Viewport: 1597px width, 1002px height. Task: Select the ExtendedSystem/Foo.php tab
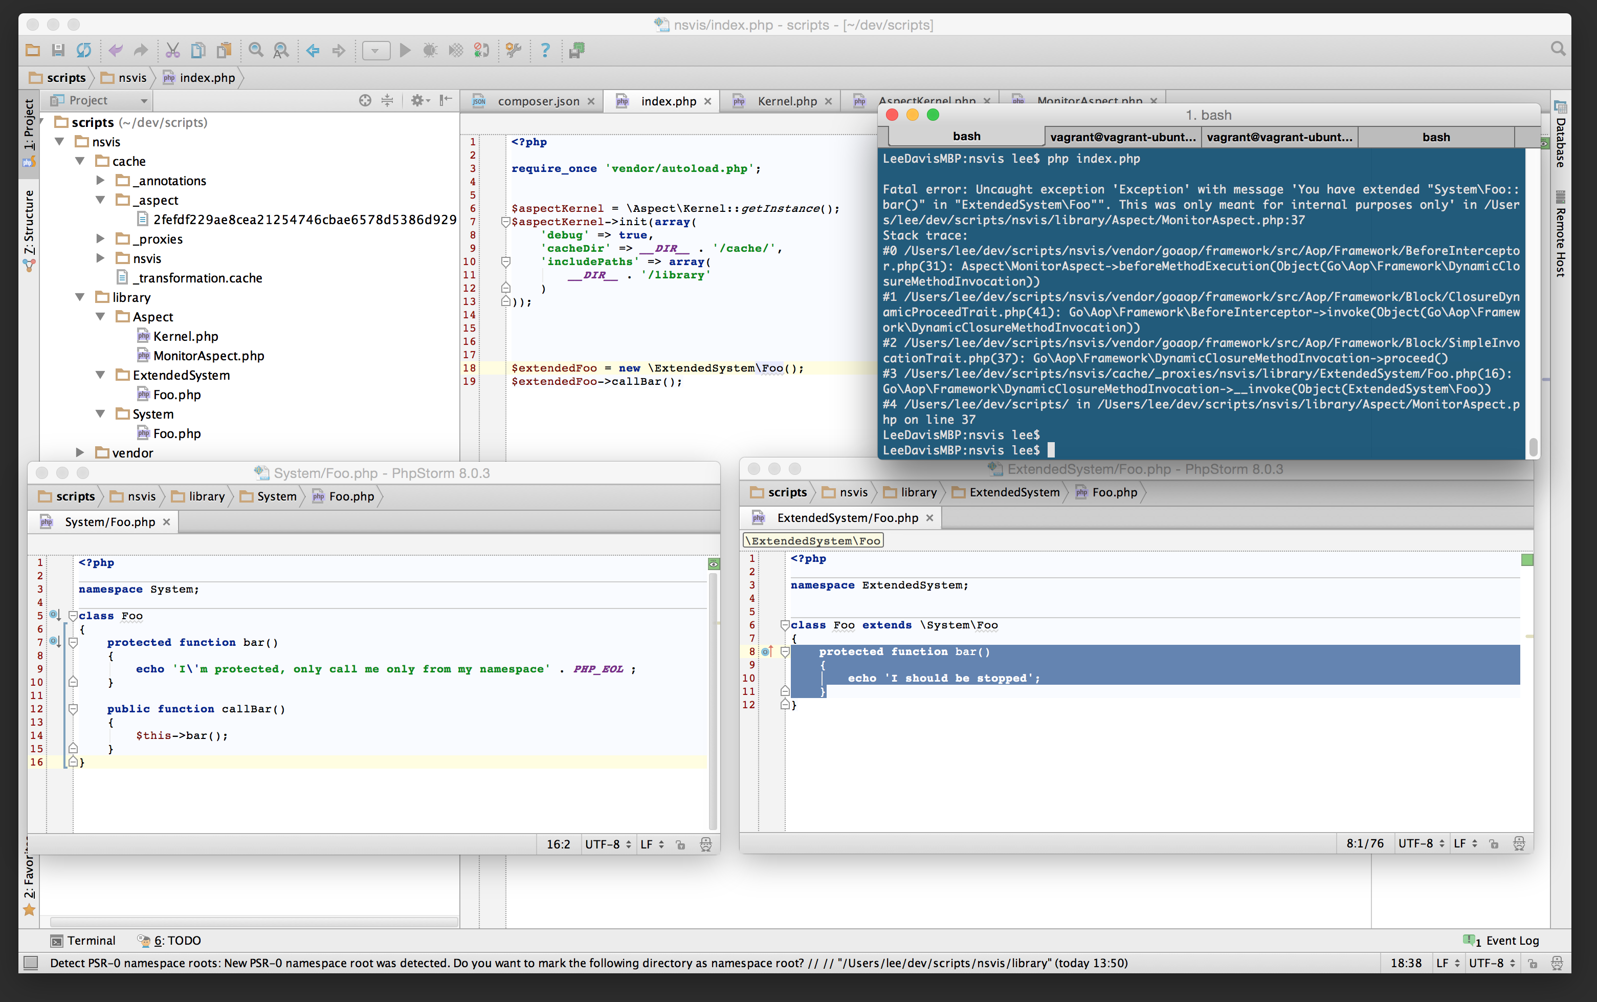click(x=841, y=517)
